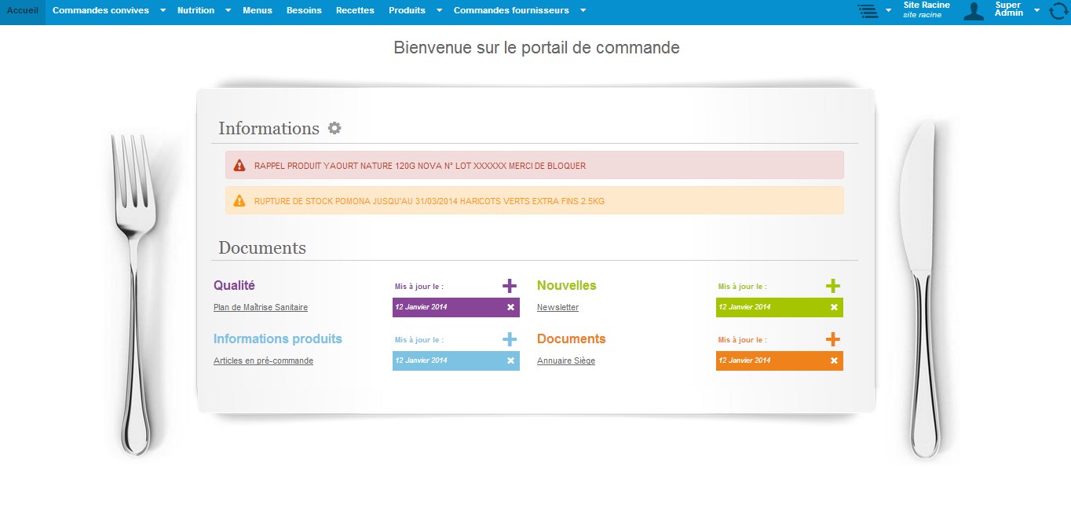Delete the orange Annuaire Siège date entry
The image size is (1071, 516).
(834, 360)
